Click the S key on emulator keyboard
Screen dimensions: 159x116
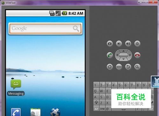tap(102, 97)
